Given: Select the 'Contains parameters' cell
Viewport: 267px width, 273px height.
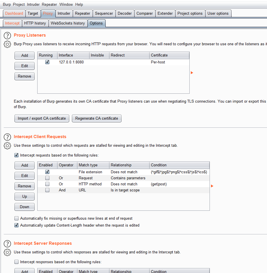Looking at the screenshot, I should coord(129,178).
